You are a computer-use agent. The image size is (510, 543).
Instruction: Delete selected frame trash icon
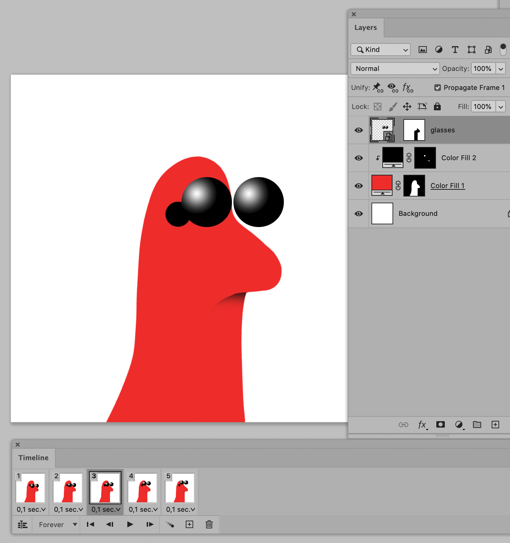(209, 524)
